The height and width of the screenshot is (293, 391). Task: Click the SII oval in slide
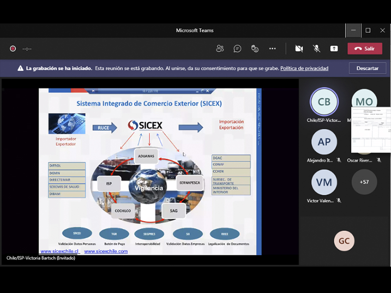[188, 234]
